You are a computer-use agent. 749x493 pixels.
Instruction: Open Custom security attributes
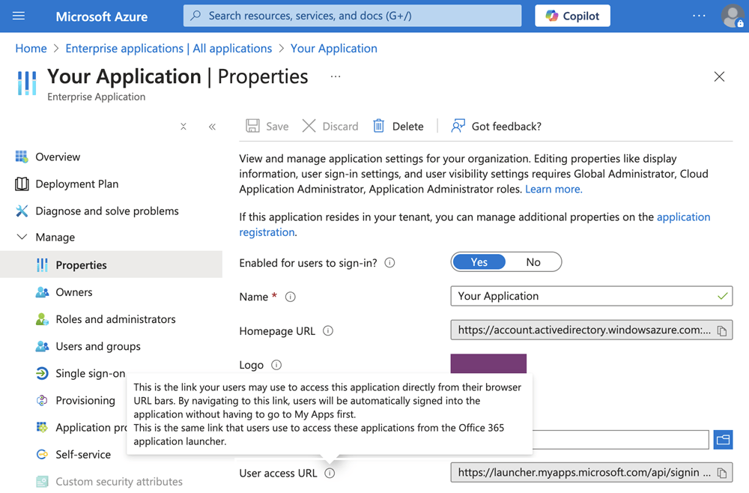point(119,482)
